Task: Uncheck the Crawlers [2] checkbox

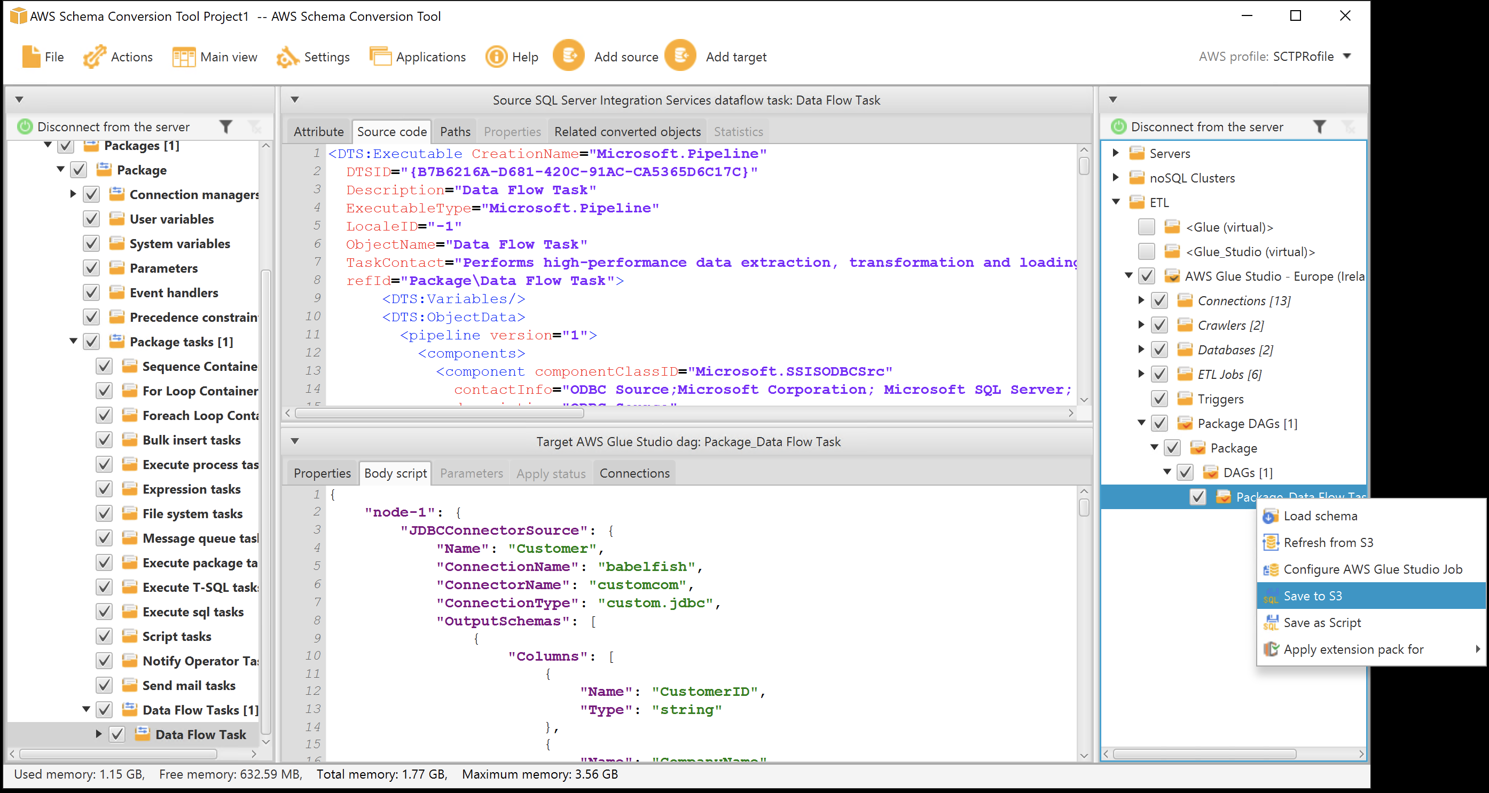Action: tap(1159, 324)
